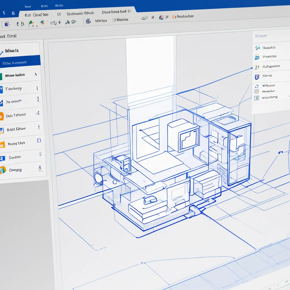Open the Viod menu in title bar
Viewport: 290px width, 290px height.
(x=28, y=7)
